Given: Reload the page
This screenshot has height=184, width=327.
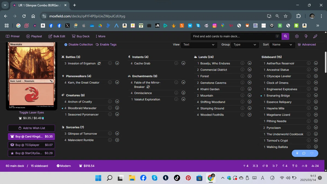Looking at the screenshot, I should point(24,16).
